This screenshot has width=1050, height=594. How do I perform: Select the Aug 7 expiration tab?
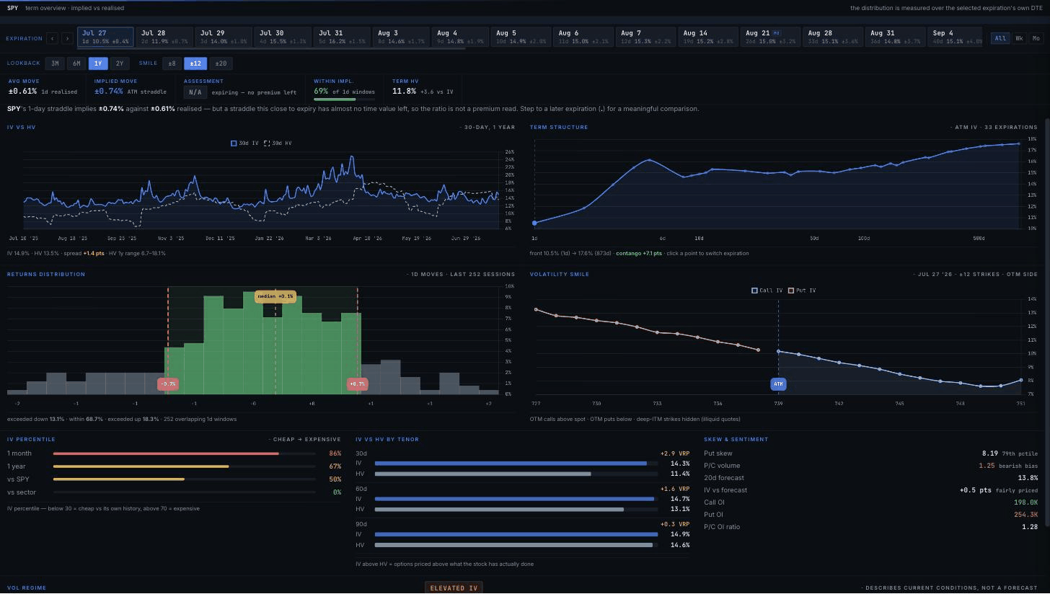(645, 37)
